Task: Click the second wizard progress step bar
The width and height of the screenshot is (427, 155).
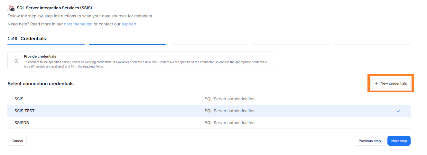Action: point(127,45)
